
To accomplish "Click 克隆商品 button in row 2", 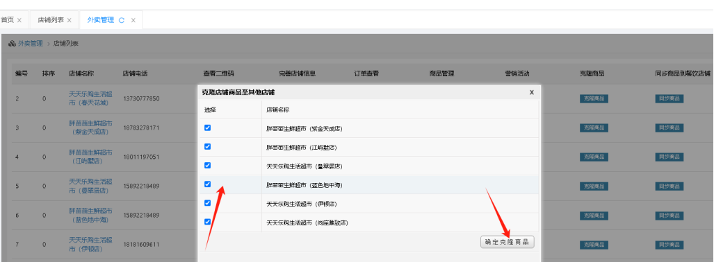I will [x=594, y=98].
